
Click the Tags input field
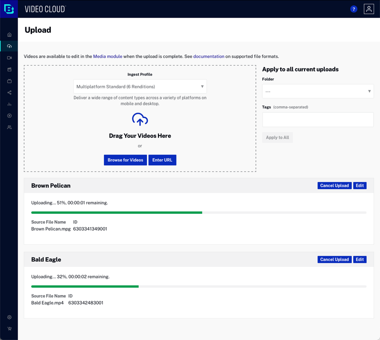click(x=318, y=120)
